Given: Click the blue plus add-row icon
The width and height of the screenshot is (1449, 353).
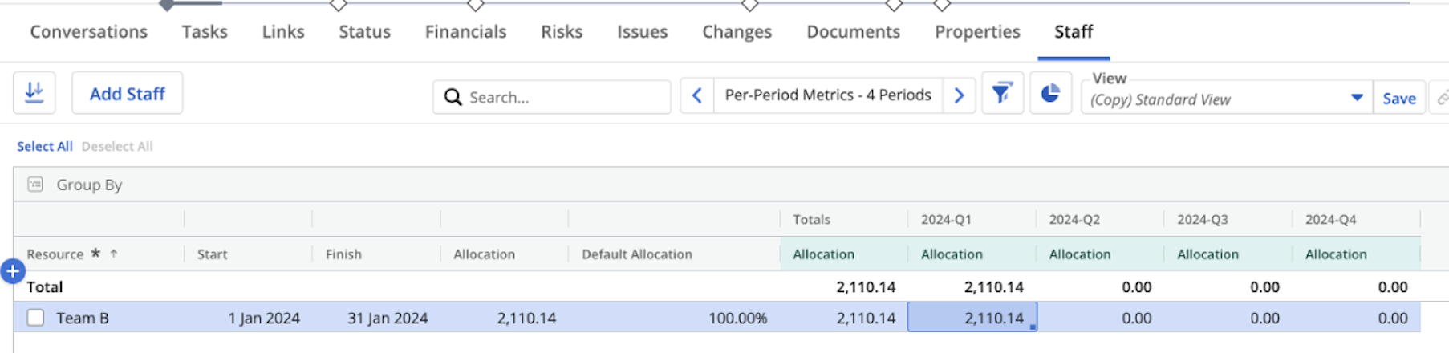Looking at the screenshot, I should (x=13, y=272).
